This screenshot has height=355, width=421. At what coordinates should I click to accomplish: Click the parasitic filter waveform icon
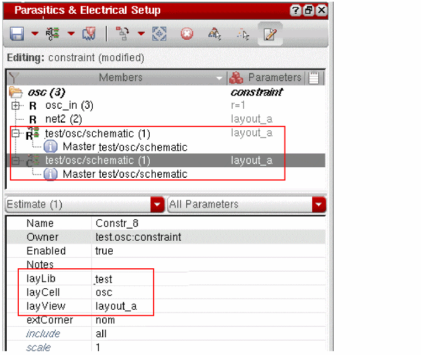89,34
